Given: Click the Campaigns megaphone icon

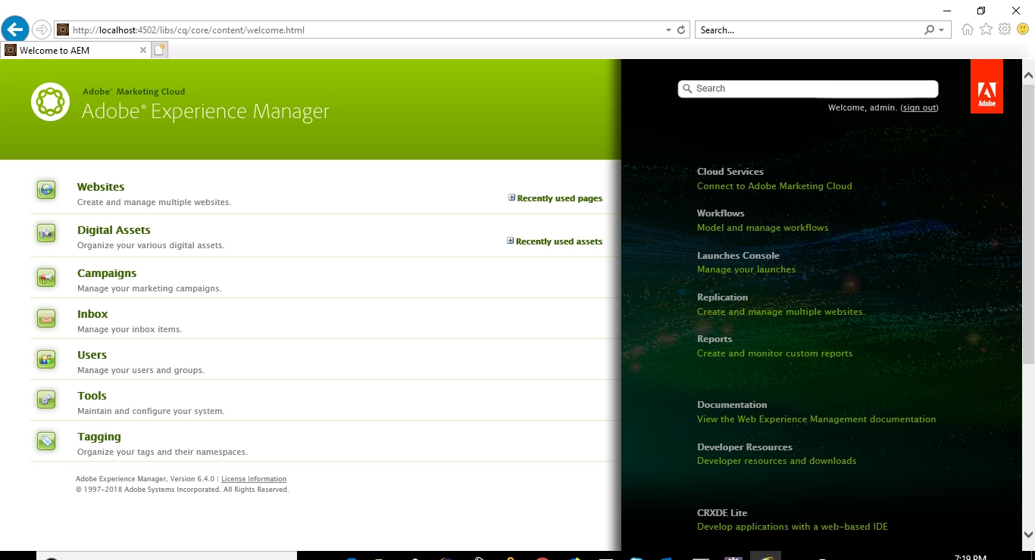Looking at the screenshot, I should (x=46, y=278).
